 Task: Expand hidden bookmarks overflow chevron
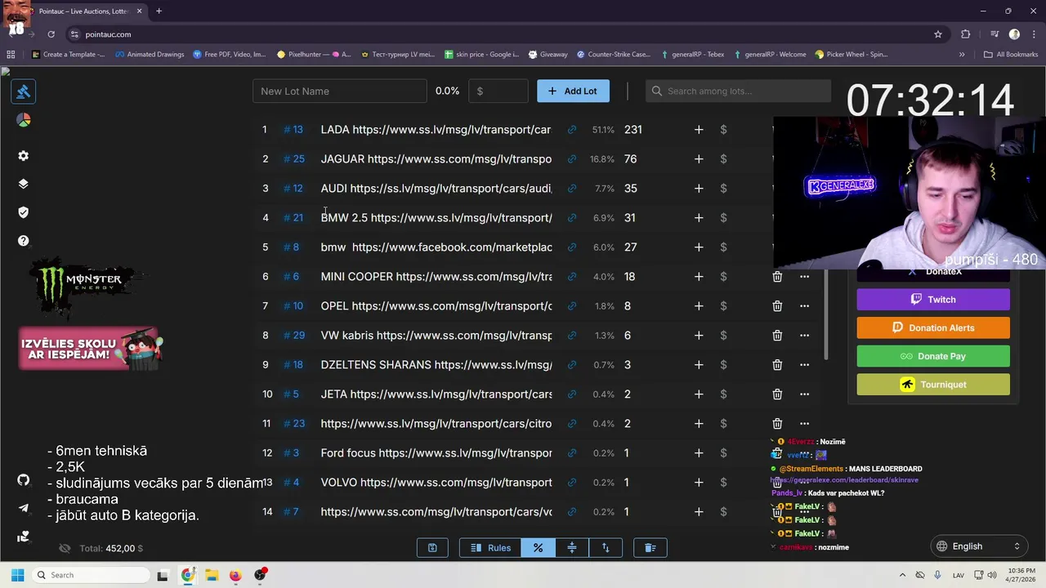click(x=962, y=55)
